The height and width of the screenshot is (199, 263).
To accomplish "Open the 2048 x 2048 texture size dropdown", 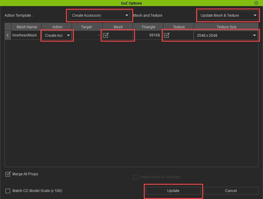I will 226,36.
